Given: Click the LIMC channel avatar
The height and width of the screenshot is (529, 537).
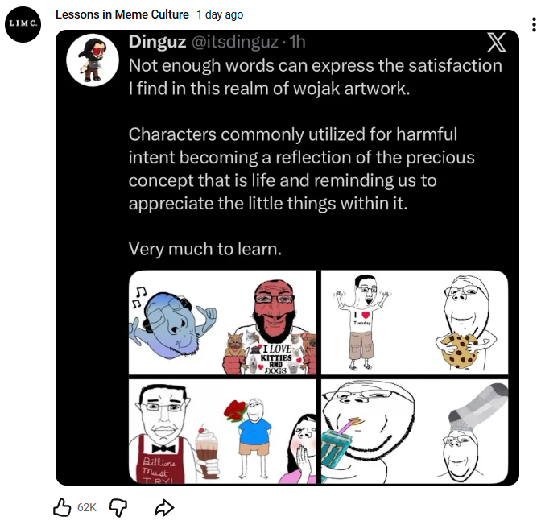Looking at the screenshot, I should click(x=23, y=24).
